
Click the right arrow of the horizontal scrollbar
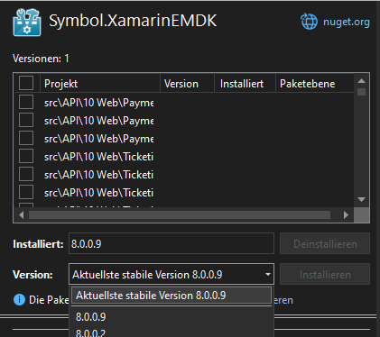pos(346,214)
